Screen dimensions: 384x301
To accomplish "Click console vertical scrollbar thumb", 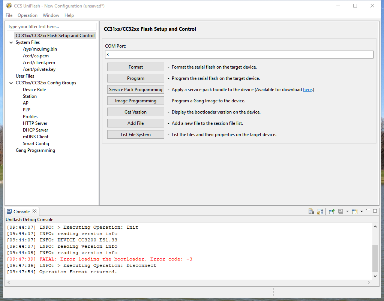I will (375, 258).
